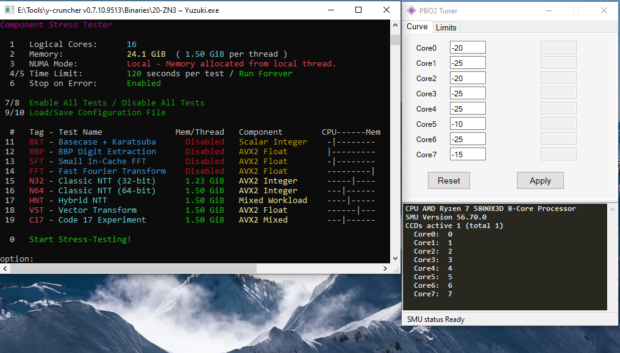
Task: Click 'Enable All Tests / Disable All Tests' line
Action: (116, 103)
